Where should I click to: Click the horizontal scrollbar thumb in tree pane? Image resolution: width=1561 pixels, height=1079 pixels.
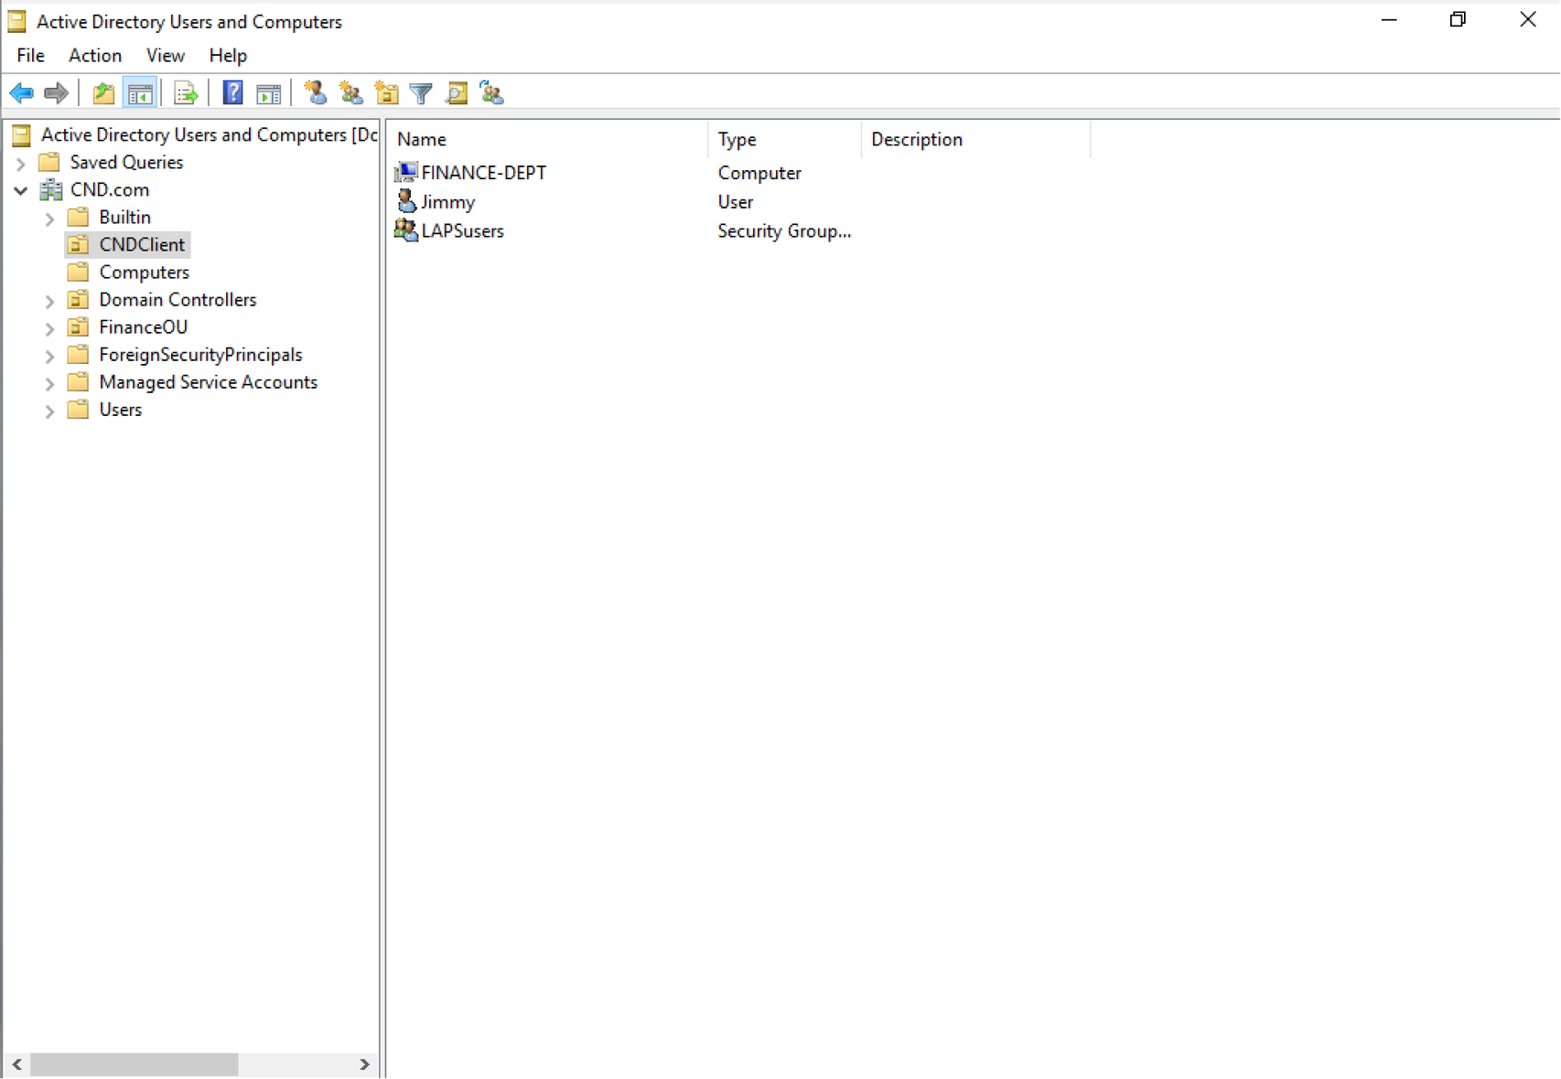pyautogui.click(x=134, y=1064)
